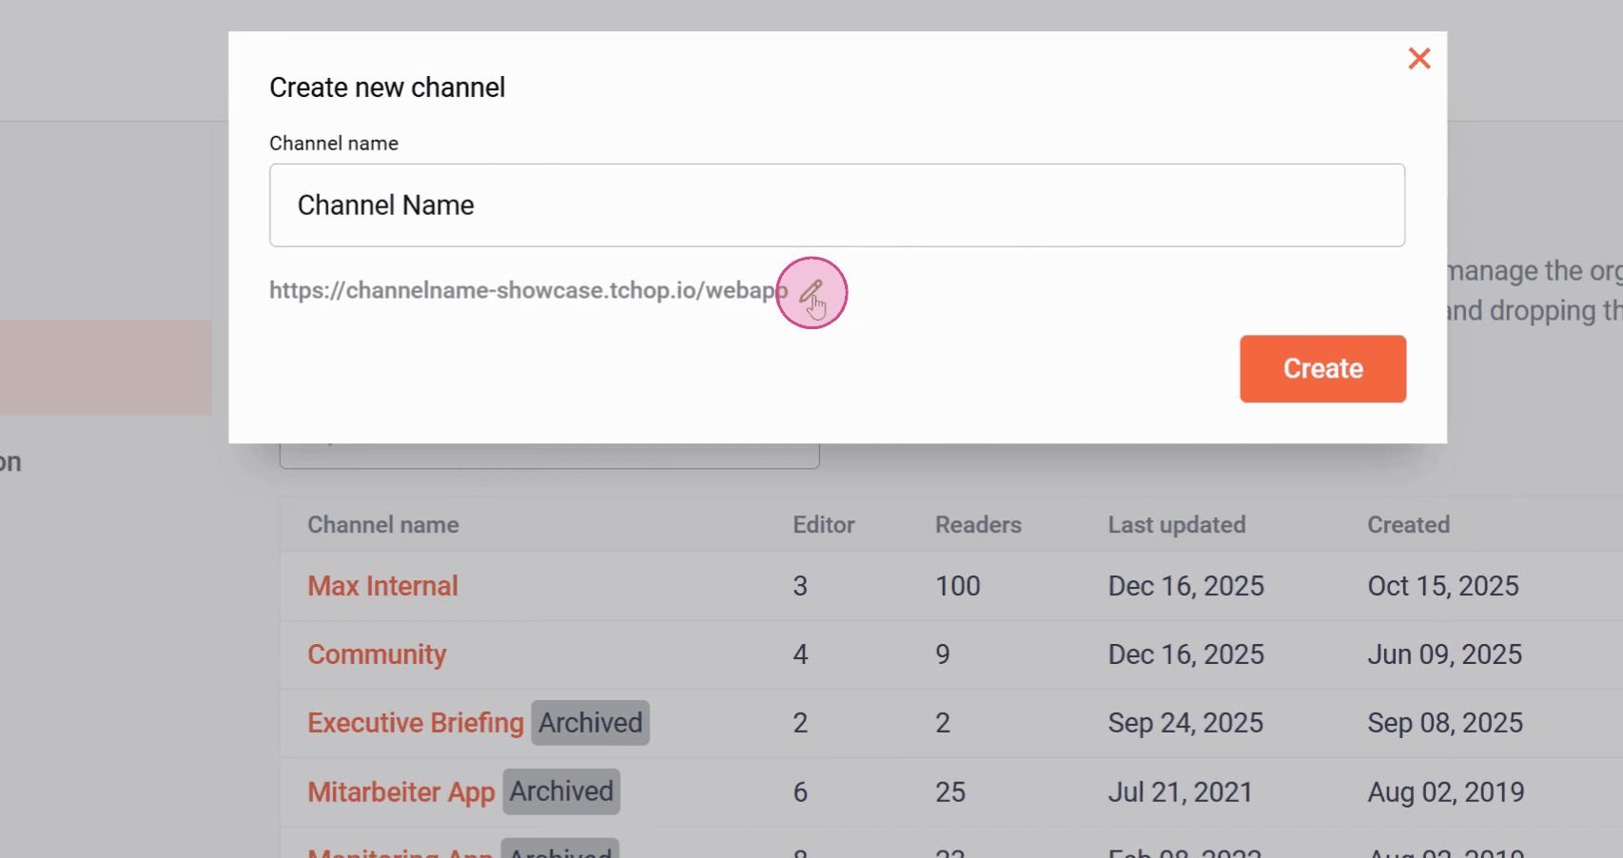Click Community's Created date Jun 09, 2025

coord(1445,654)
